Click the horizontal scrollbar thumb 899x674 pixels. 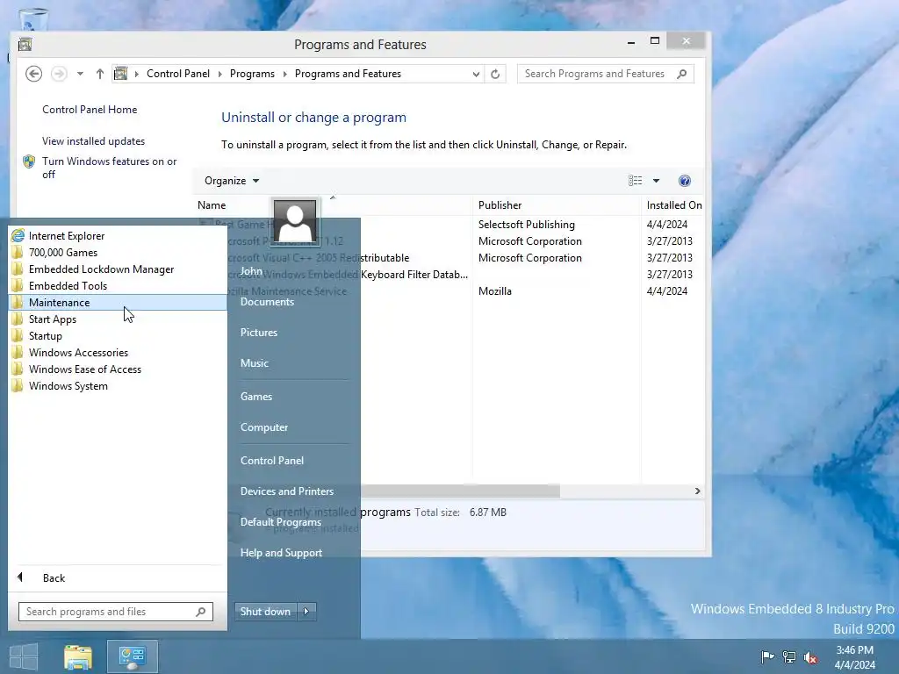[x=460, y=491]
